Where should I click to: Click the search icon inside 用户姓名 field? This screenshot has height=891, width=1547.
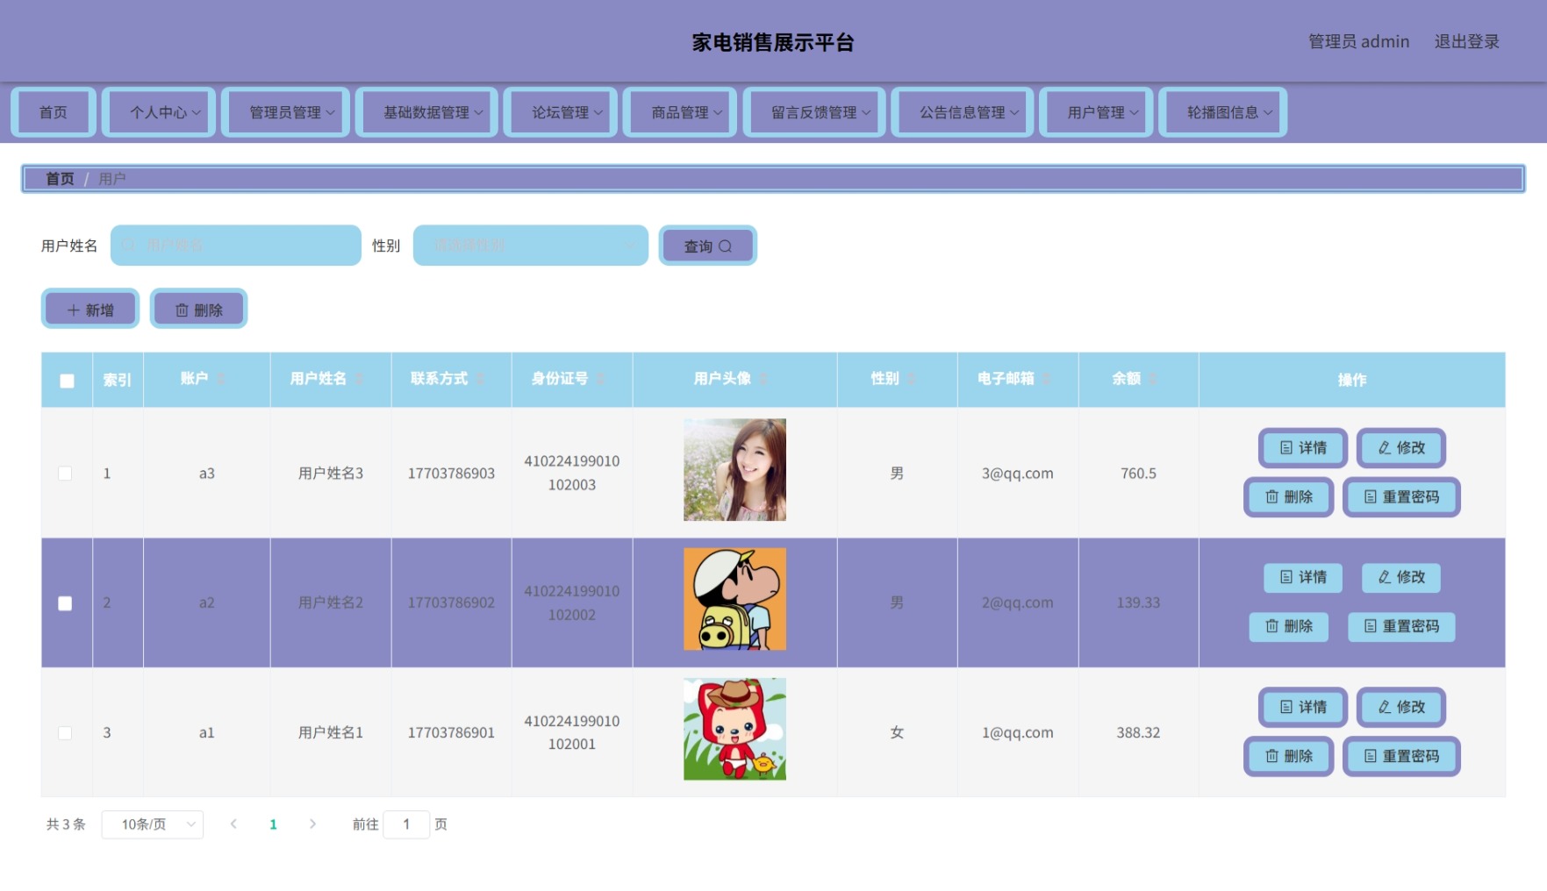pyautogui.click(x=130, y=246)
